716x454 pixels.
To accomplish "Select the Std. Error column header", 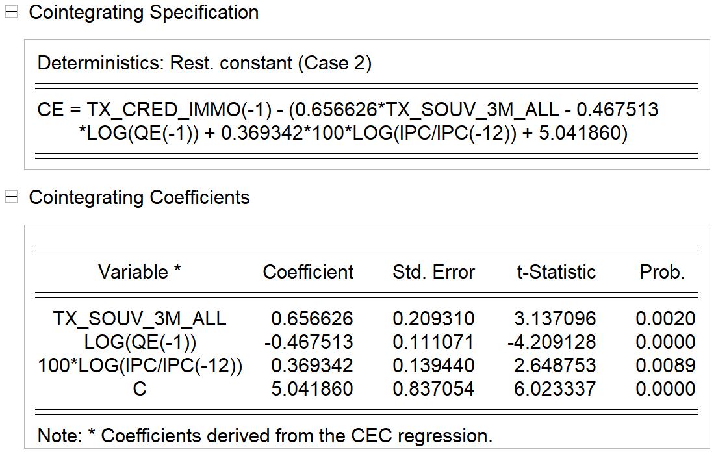I will click(x=433, y=272).
